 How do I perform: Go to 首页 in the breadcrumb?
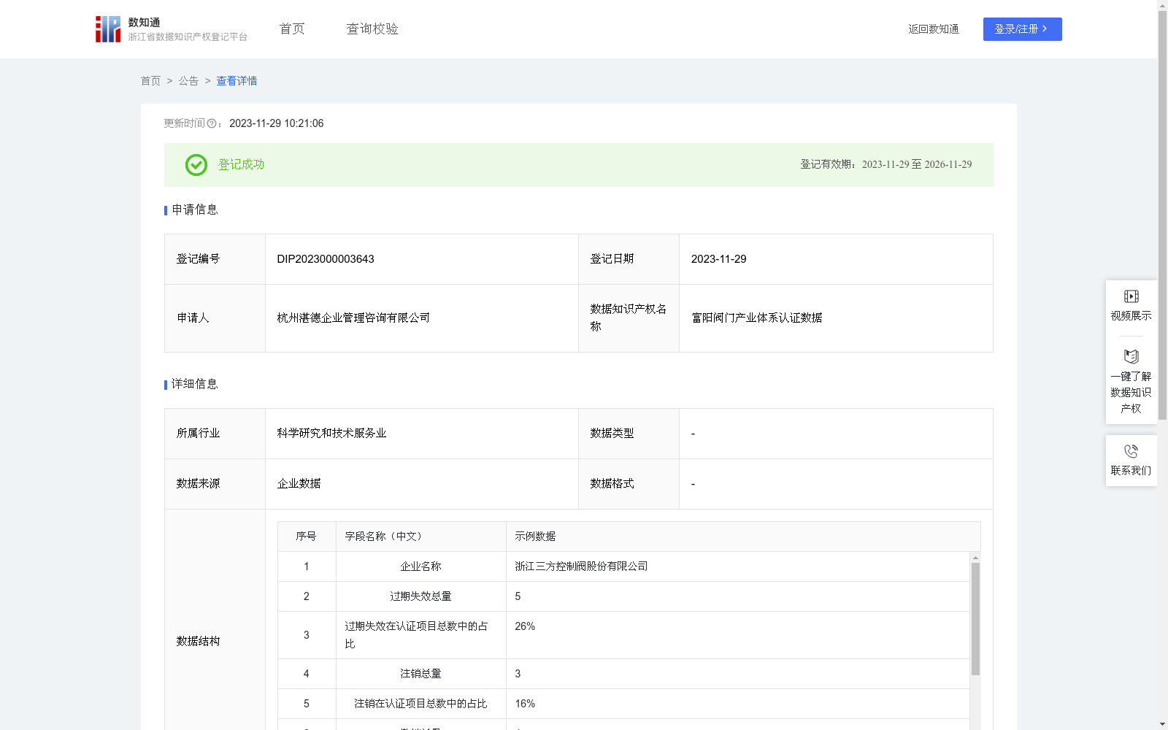click(x=150, y=81)
